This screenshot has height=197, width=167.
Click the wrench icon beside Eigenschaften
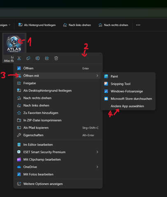(19, 135)
